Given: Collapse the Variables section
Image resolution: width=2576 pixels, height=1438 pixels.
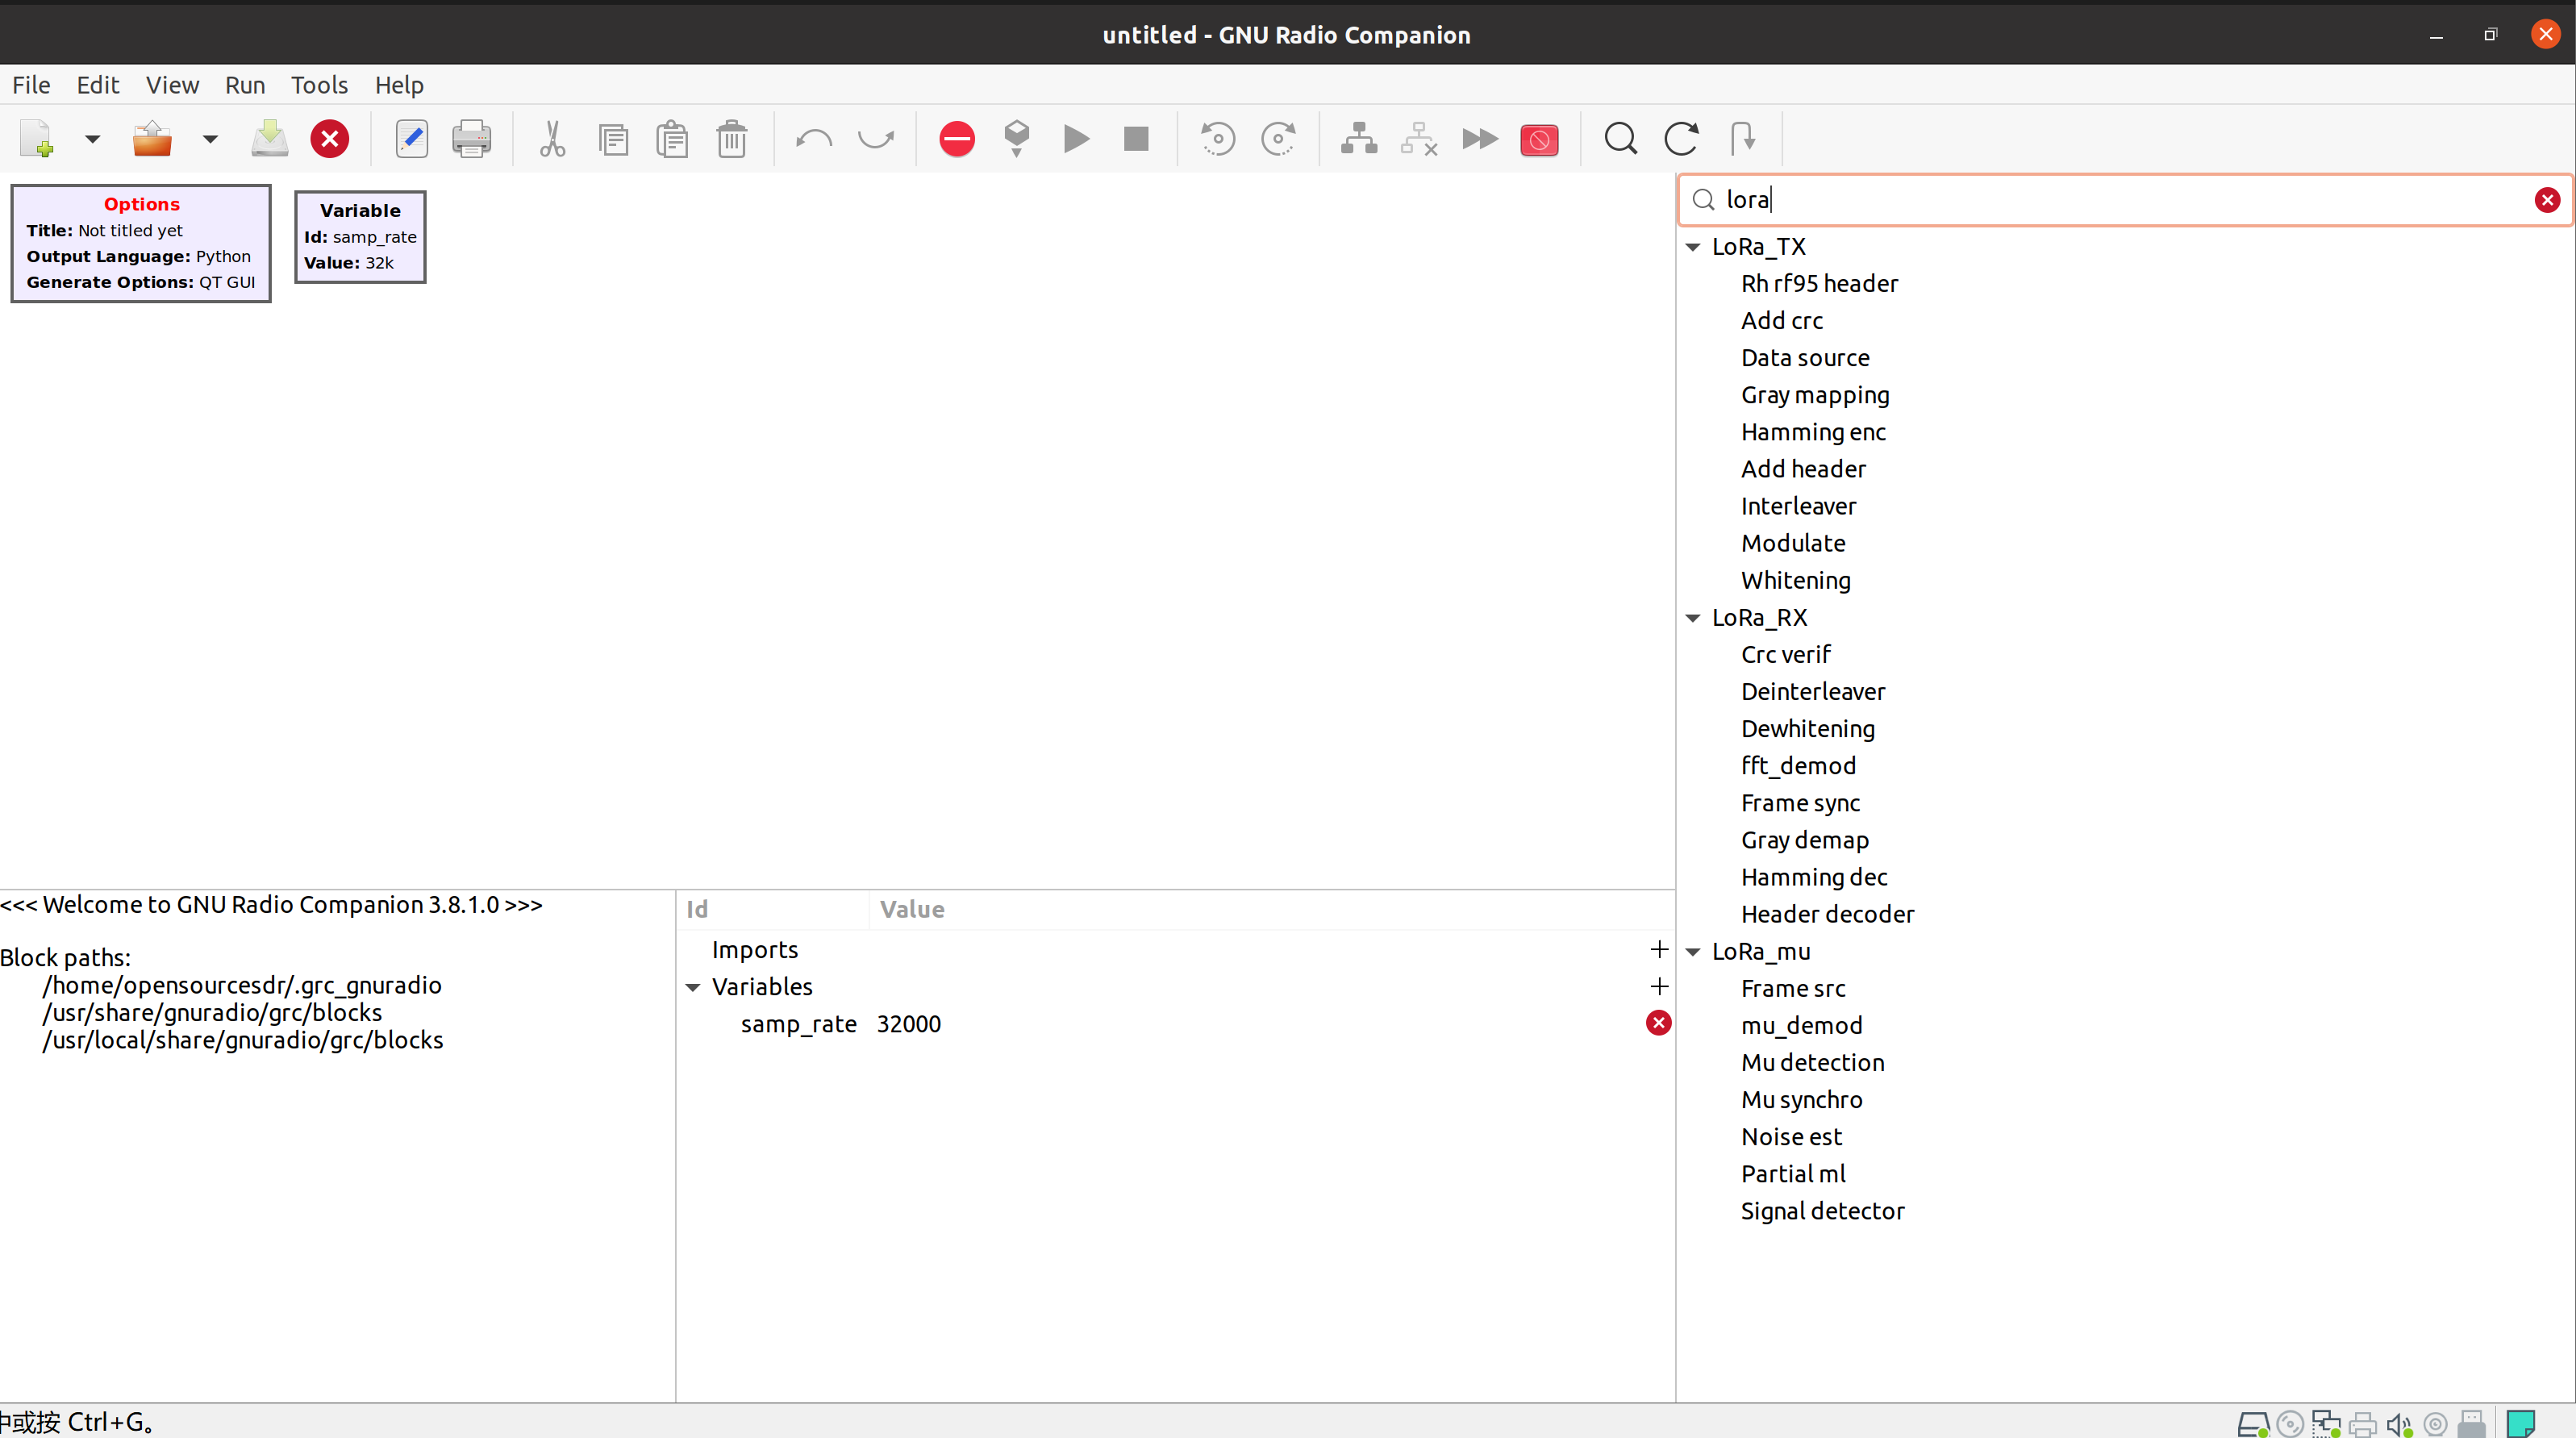Looking at the screenshot, I should (x=693, y=987).
